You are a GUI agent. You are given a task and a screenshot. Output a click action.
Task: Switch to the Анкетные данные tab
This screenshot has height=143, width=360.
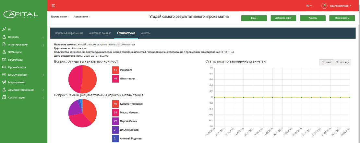click(x=100, y=33)
